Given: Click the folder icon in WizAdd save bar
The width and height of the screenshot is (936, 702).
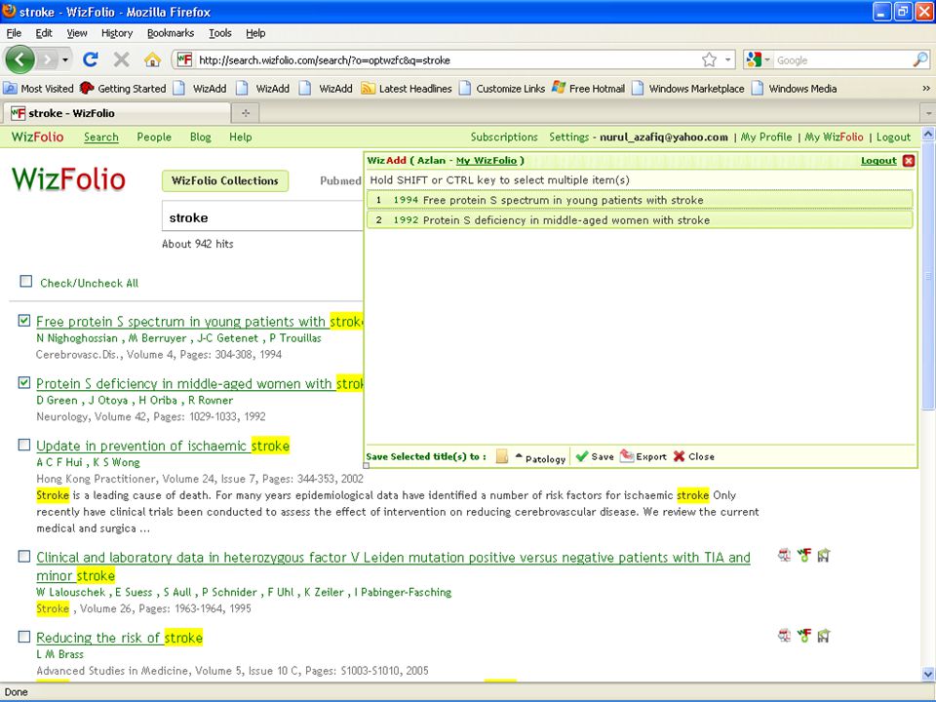Looking at the screenshot, I should tap(502, 456).
